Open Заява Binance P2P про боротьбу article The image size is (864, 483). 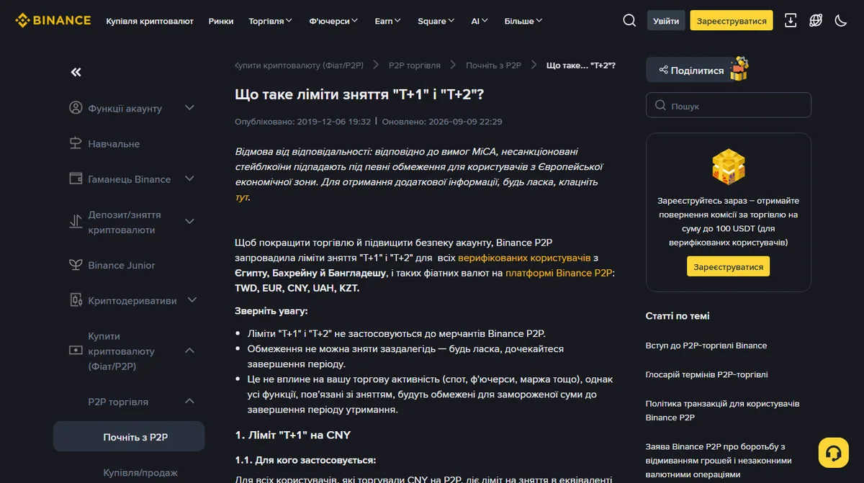click(x=719, y=461)
